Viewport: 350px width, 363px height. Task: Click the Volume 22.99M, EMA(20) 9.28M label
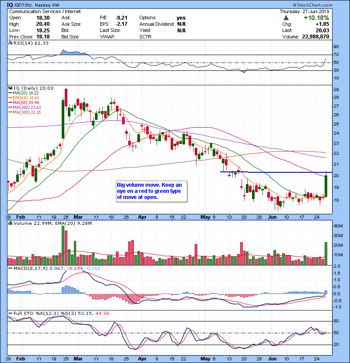pos(52,223)
